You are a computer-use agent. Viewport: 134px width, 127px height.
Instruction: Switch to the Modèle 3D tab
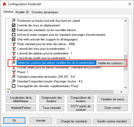click(x=22, y=12)
